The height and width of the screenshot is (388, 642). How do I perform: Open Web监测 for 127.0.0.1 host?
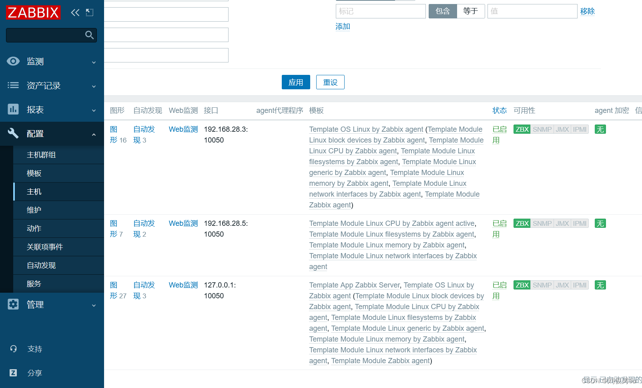tap(183, 285)
